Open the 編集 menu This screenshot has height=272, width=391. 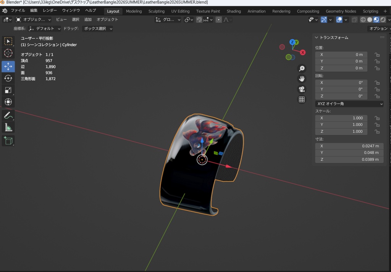(x=34, y=11)
